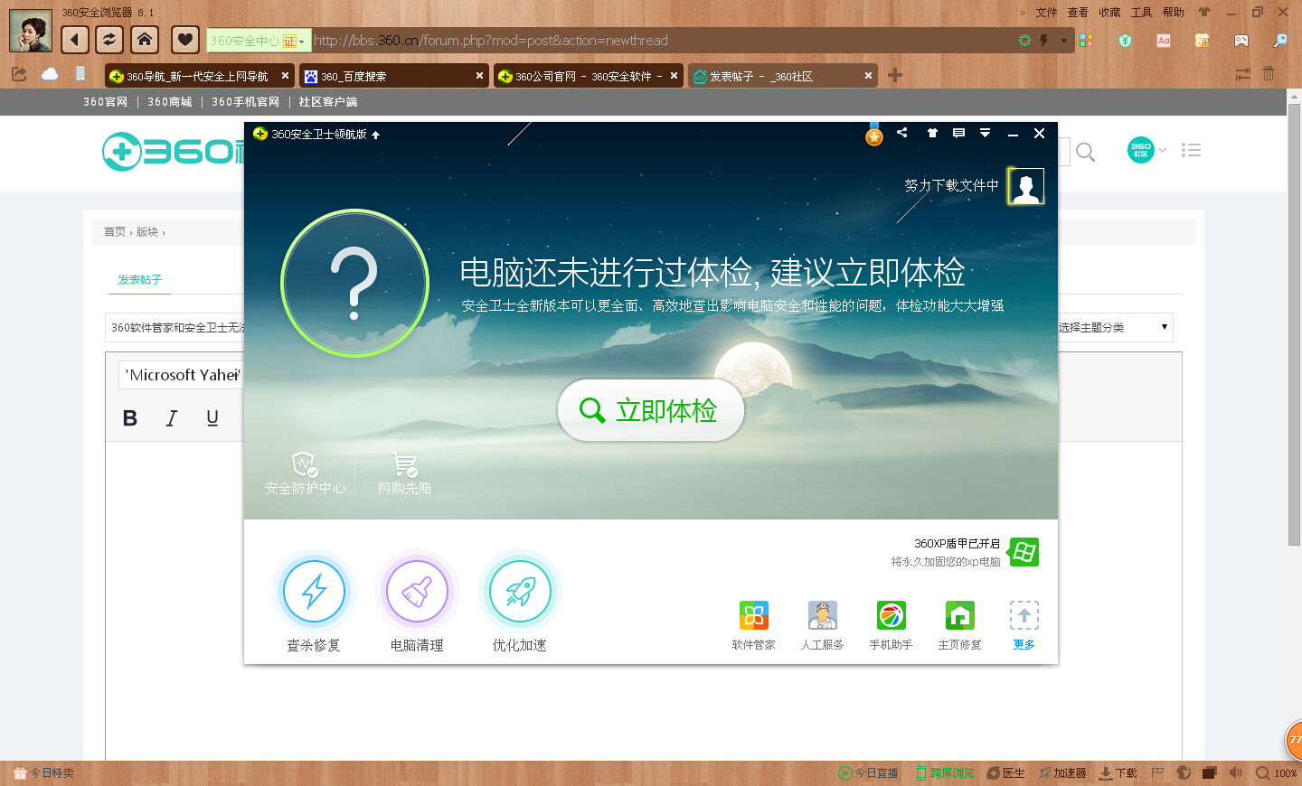This screenshot has height=786, width=1302.
Task: Expand the address bar dropdown arrow
Action: pyautogui.click(x=1064, y=41)
